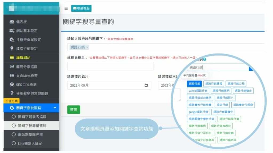Click the 聯絡客服 contact support button
The width and height of the screenshot is (273, 153).
pyautogui.click(x=81, y=8)
